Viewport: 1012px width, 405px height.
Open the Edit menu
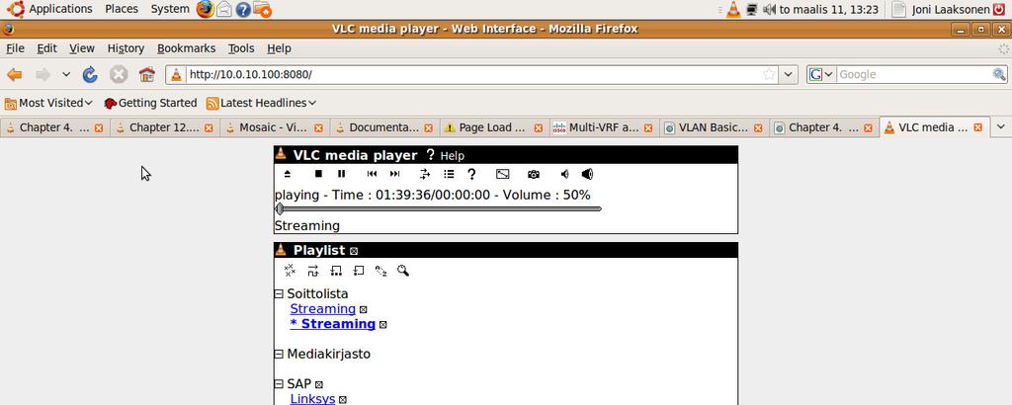(46, 48)
